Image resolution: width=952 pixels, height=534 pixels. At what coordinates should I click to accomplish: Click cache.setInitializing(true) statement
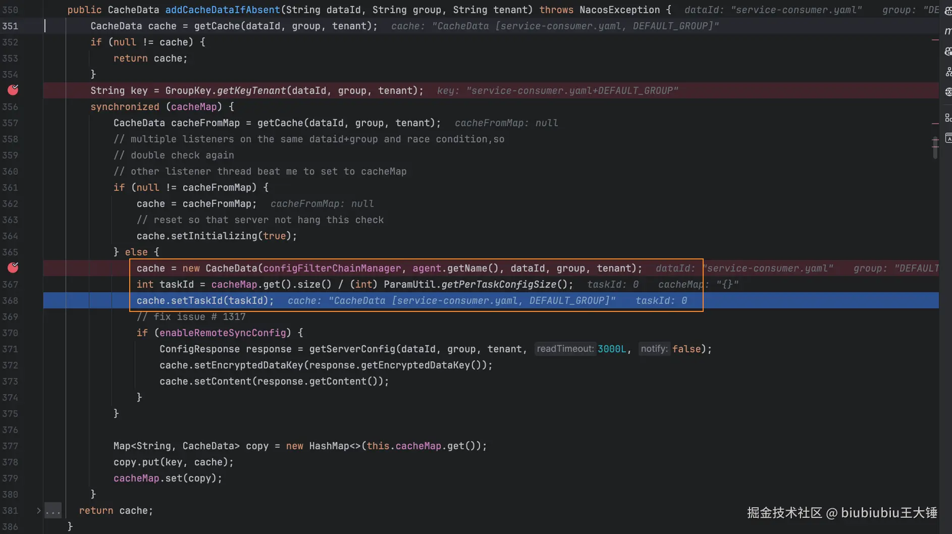(x=217, y=236)
